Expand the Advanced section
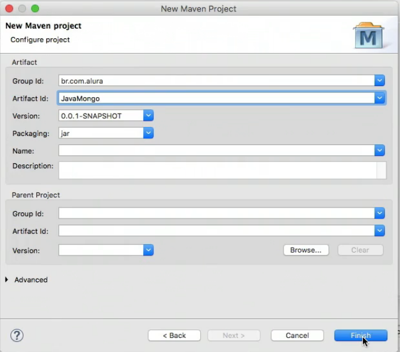This screenshot has height=352, width=400. point(7,280)
